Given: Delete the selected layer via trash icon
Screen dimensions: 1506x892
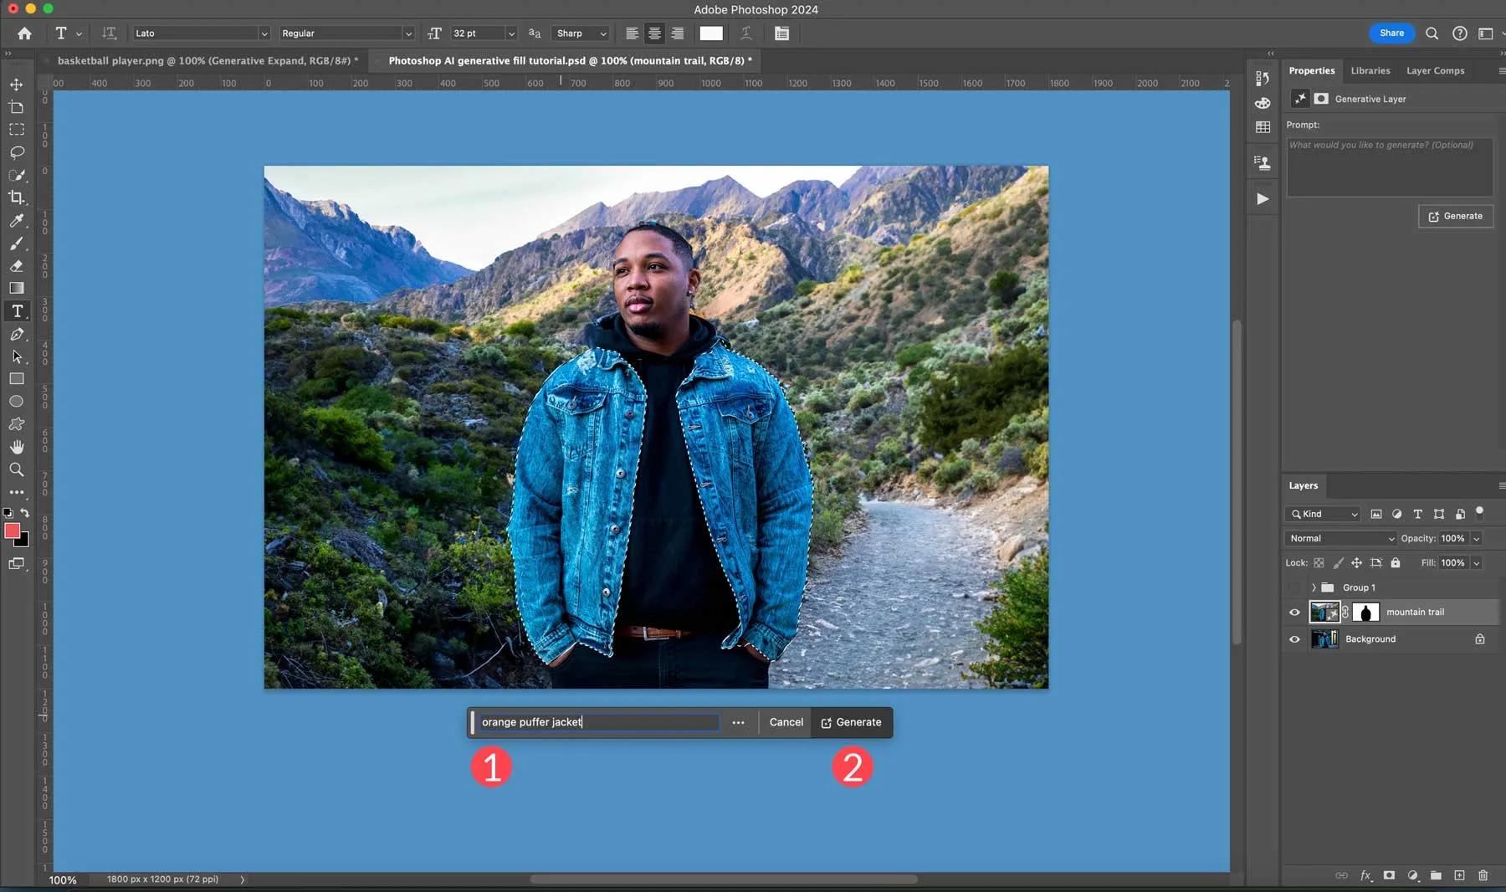Looking at the screenshot, I should (1484, 875).
